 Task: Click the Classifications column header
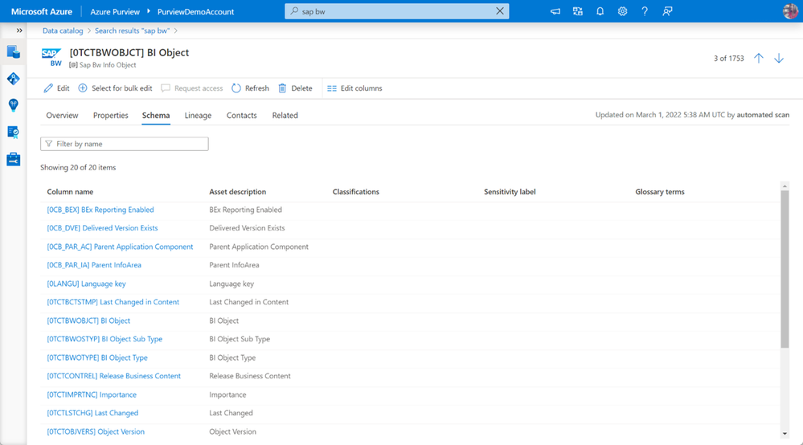pos(356,192)
